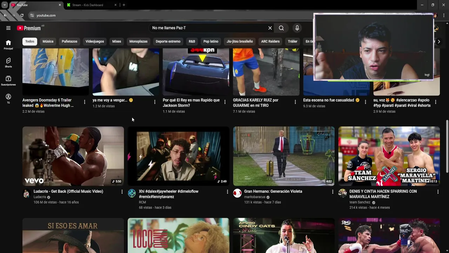Open Denis y Cintia sparring thumbnail
The height and width of the screenshot is (253, 449).
pos(389,156)
